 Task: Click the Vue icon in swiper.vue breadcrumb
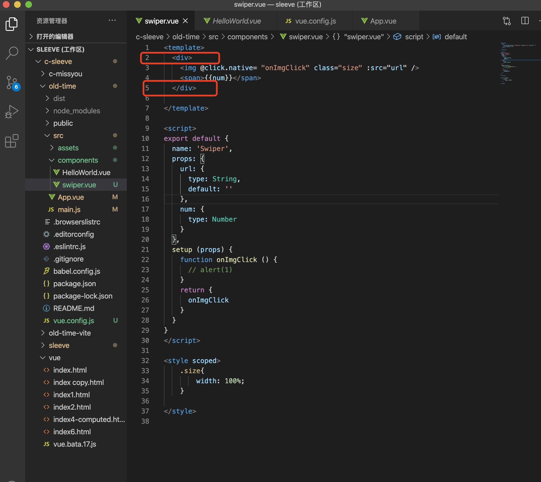[283, 37]
